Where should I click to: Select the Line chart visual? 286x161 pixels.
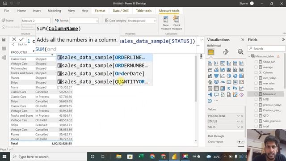click(210, 70)
